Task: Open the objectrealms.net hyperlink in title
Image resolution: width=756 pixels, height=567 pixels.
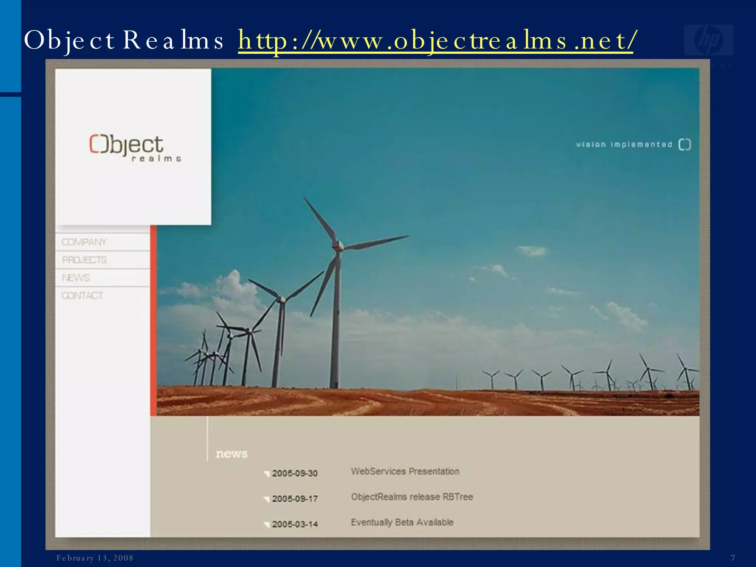Action: point(436,41)
